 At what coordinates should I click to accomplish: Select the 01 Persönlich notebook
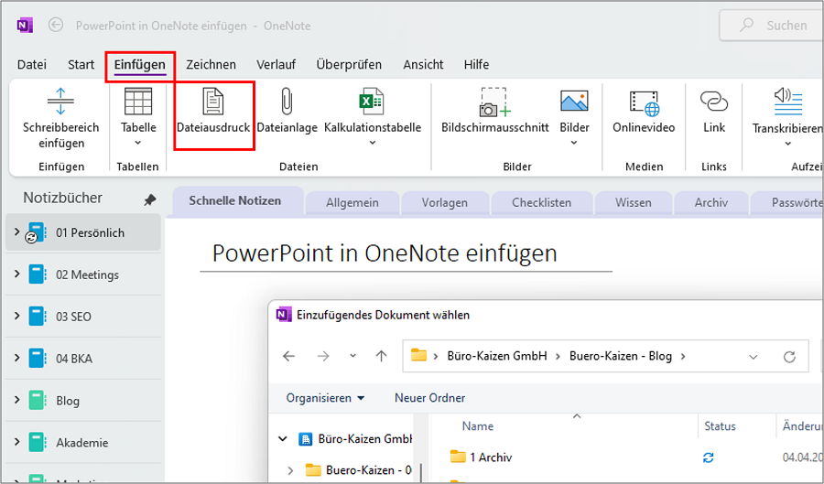tap(83, 232)
